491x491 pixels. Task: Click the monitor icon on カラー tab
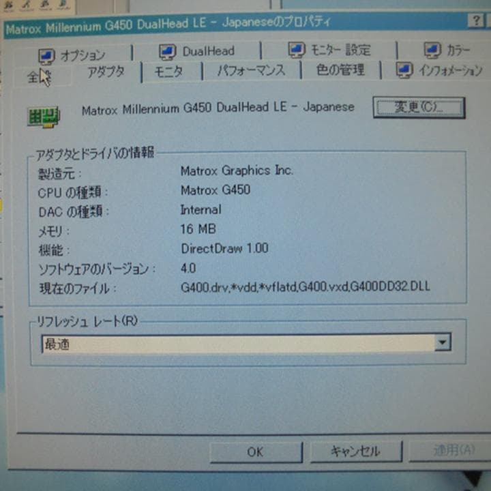(432, 50)
